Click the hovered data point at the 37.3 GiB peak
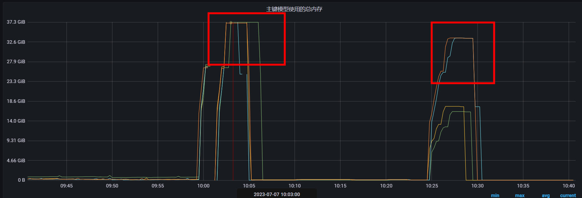 pyautogui.click(x=231, y=23)
